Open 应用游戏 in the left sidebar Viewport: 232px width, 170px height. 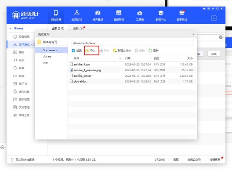(x=21, y=44)
